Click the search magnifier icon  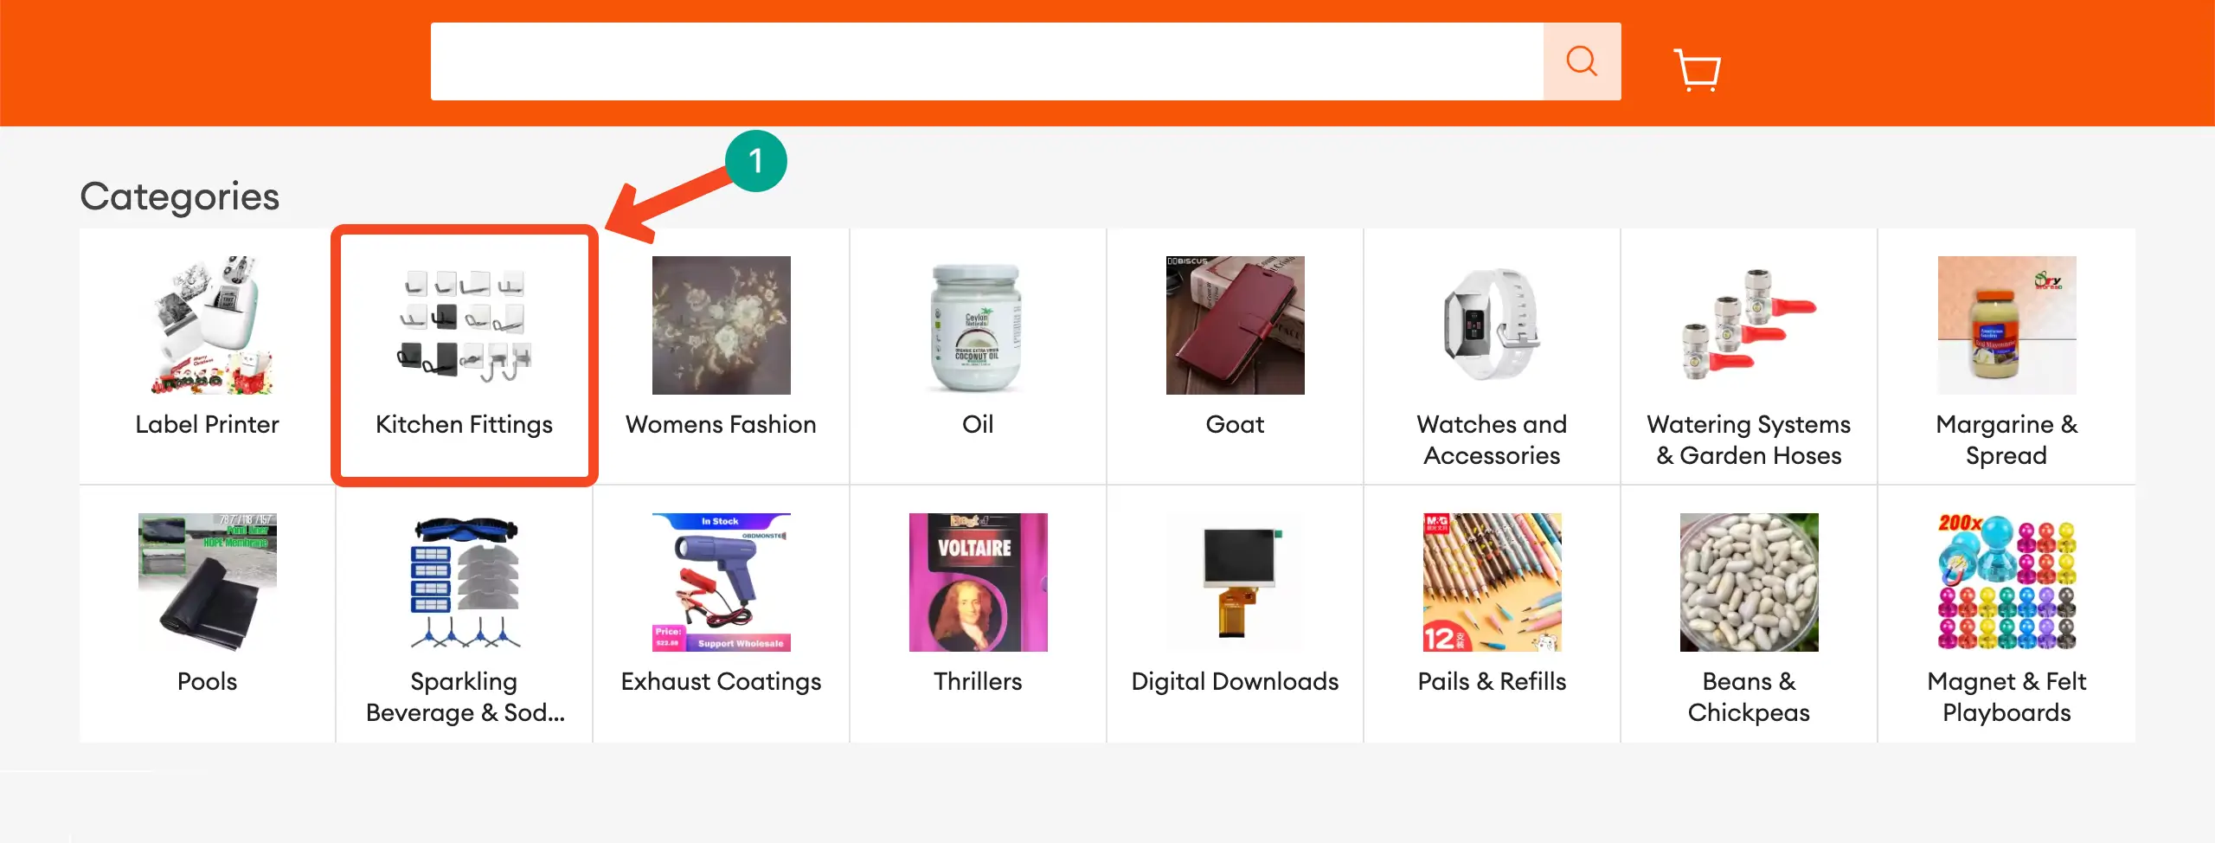coord(1581,60)
